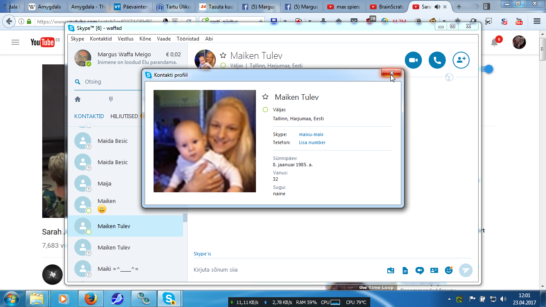Open the emoticon picker
546x307 pixels.
(449, 270)
